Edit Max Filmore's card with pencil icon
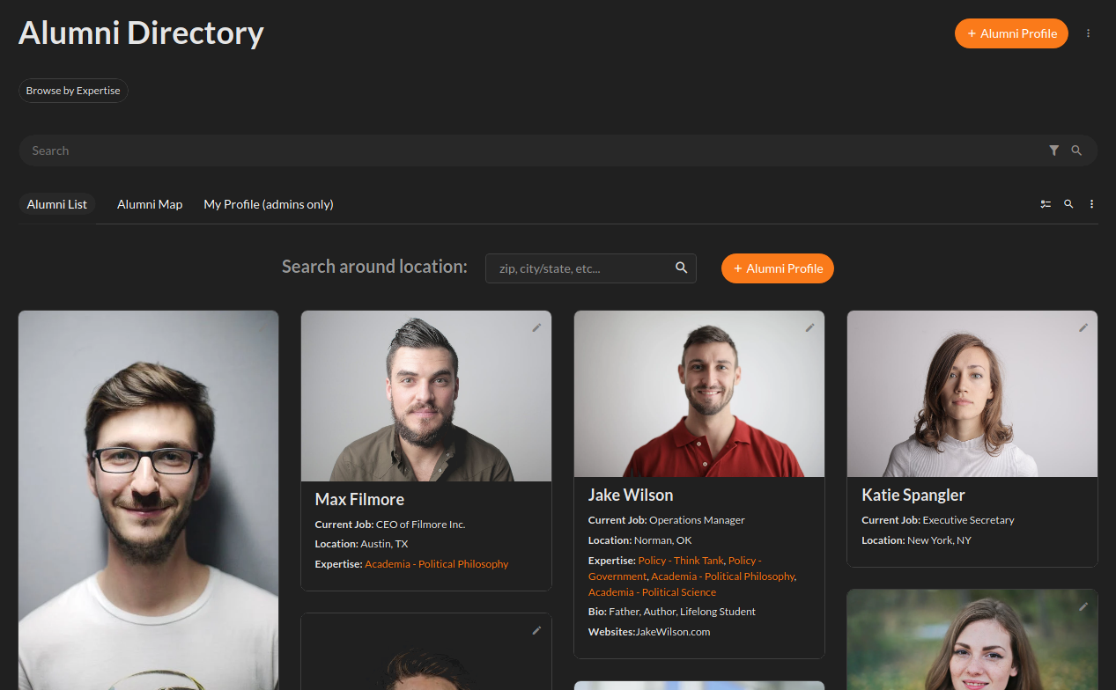Screen dimensions: 1116x690 536,327
